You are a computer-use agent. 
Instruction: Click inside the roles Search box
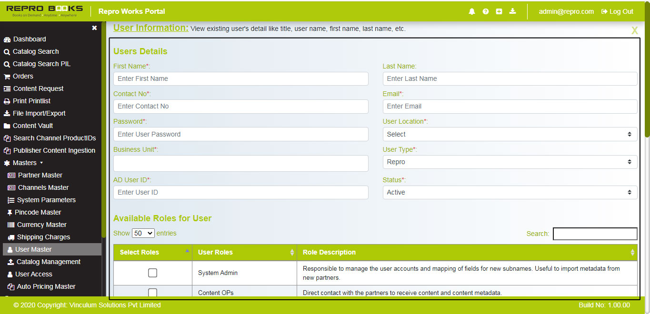click(595, 234)
